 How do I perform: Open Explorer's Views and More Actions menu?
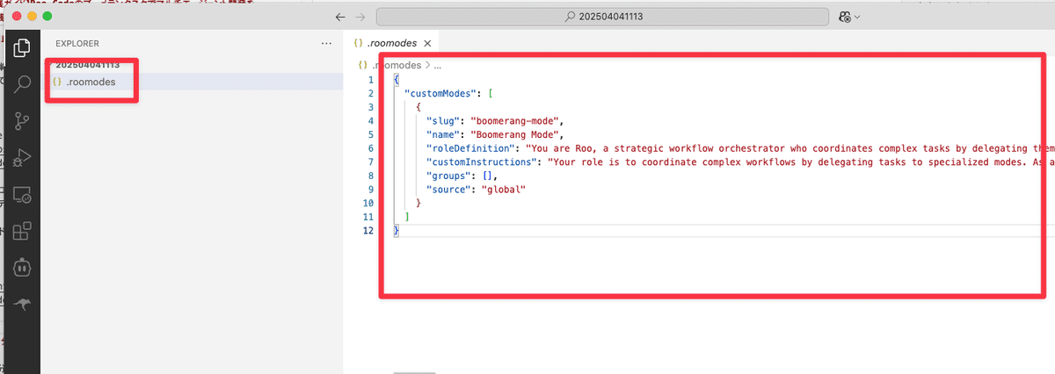pyautogui.click(x=327, y=43)
